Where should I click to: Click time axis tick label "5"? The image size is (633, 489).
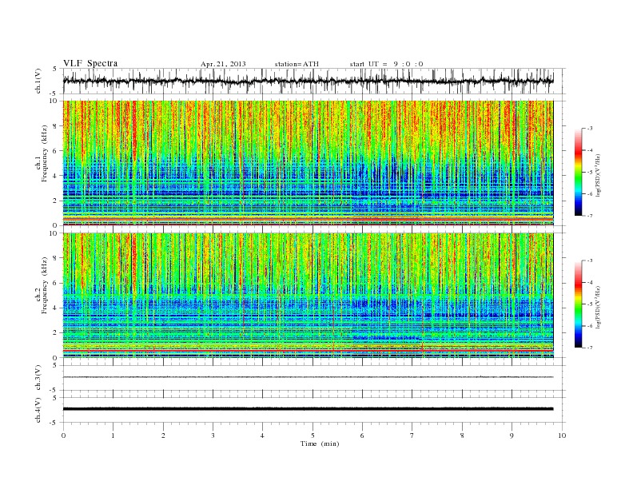pyautogui.click(x=313, y=435)
